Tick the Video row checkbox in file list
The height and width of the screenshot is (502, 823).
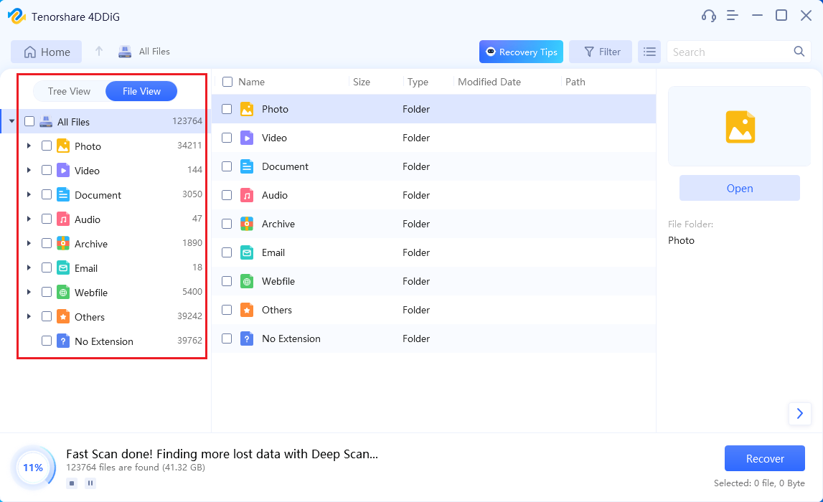[227, 138]
